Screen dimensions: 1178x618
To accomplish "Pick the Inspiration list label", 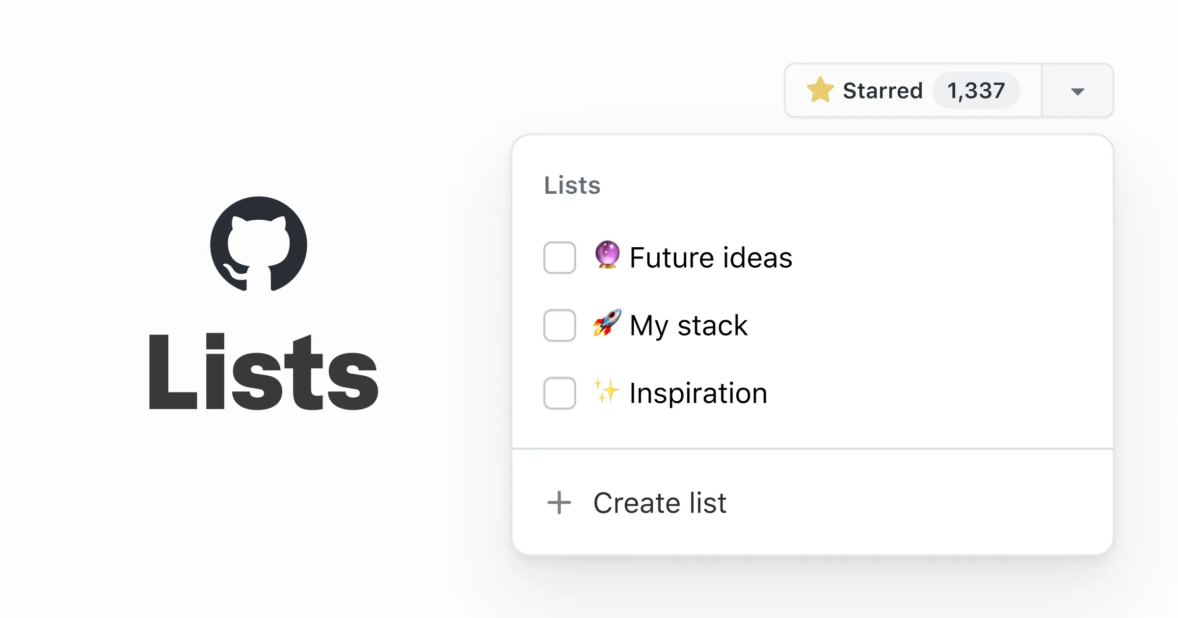I will coord(698,393).
